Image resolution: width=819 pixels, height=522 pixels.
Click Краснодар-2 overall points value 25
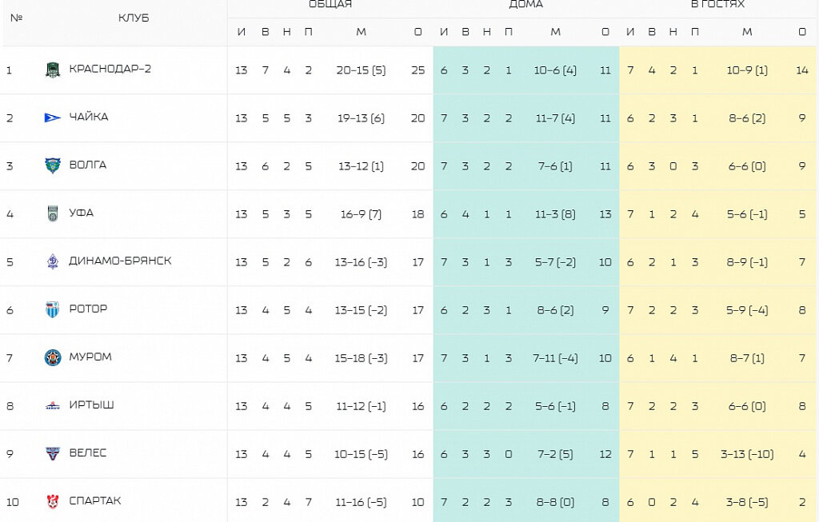coord(417,70)
